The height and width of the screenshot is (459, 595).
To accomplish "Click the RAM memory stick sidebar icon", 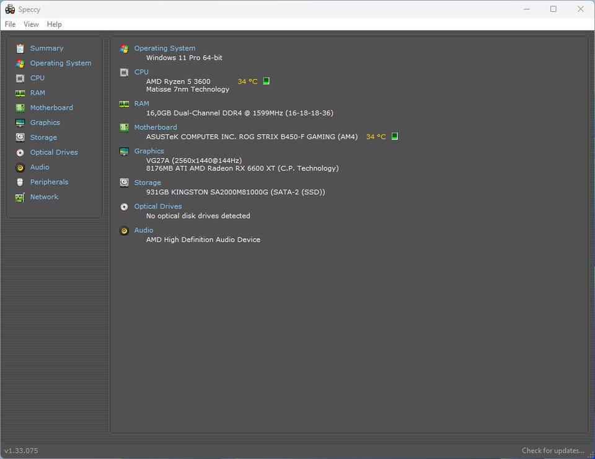I will [x=20, y=93].
